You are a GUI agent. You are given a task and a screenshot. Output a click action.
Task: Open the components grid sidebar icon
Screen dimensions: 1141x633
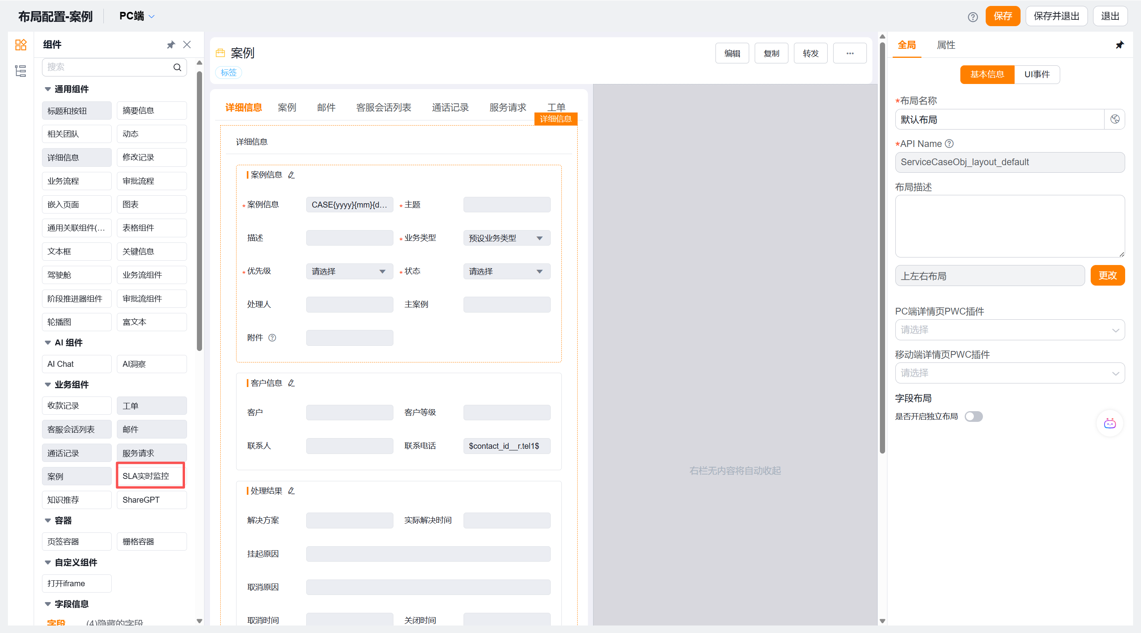(x=21, y=45)
